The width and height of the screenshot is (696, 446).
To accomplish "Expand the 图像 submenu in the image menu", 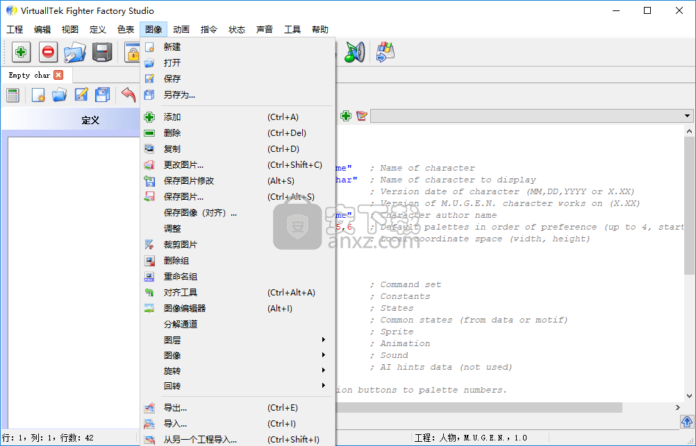I will 238,356.
